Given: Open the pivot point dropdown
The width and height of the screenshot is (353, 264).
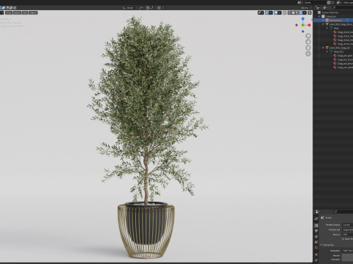Looking at the screenshot, I should point(142,8).
